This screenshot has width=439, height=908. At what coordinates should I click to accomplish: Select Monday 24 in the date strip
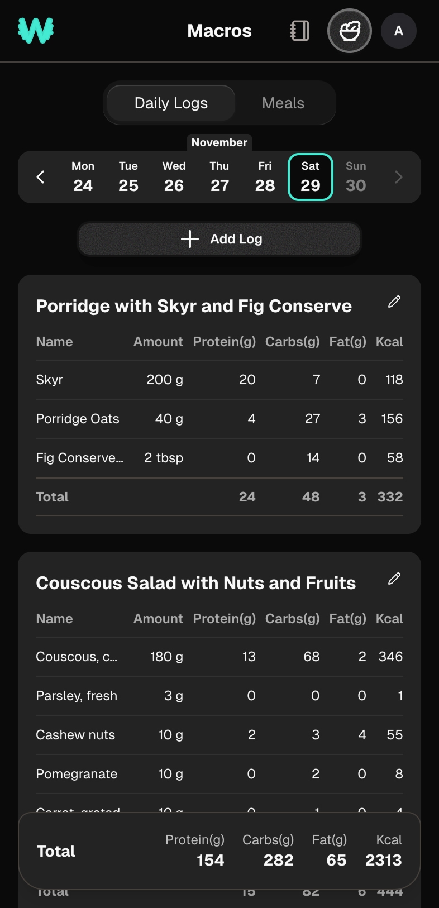click(83, 177)
